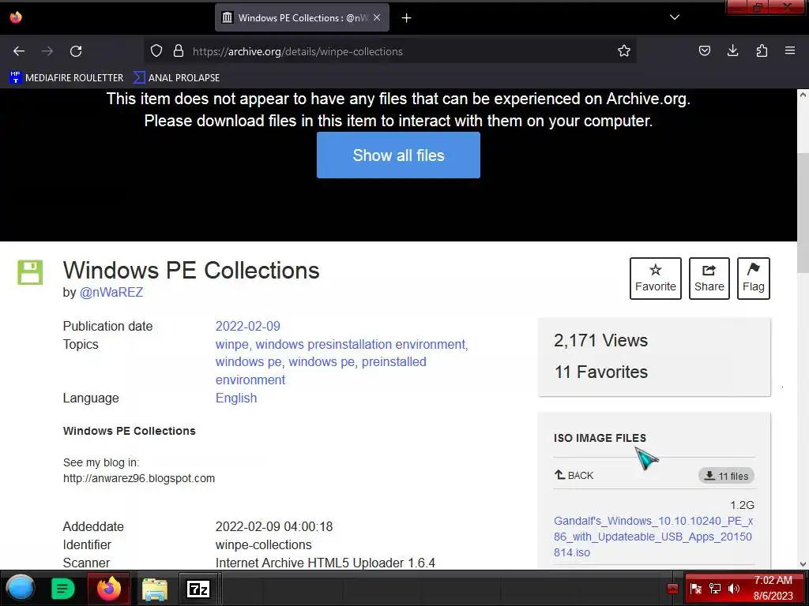Add item to favorites with Favorite button
The width and height of the screenshot is (809, 606).
[x=655, y=279]
